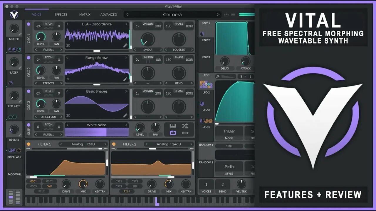Adjust the Filter 1 DRIVE knob
Image resolution: width=376 pixels, height=211 pixels.
(x=66, y=184)
